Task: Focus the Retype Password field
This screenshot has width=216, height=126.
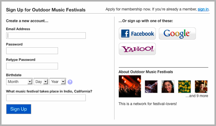Action: [x=32, y=66]
